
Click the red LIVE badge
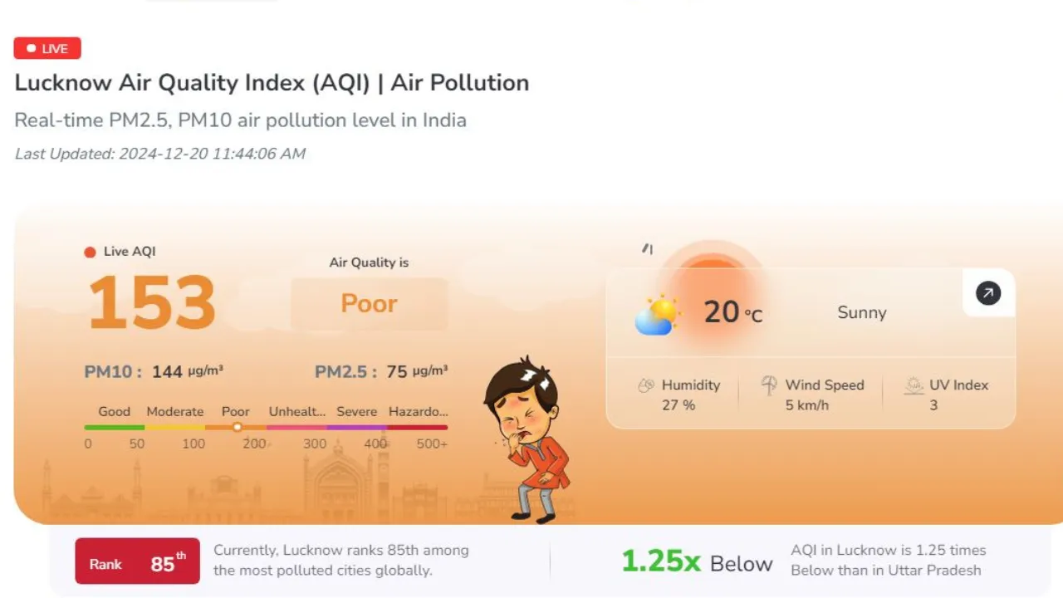(47, 48)
